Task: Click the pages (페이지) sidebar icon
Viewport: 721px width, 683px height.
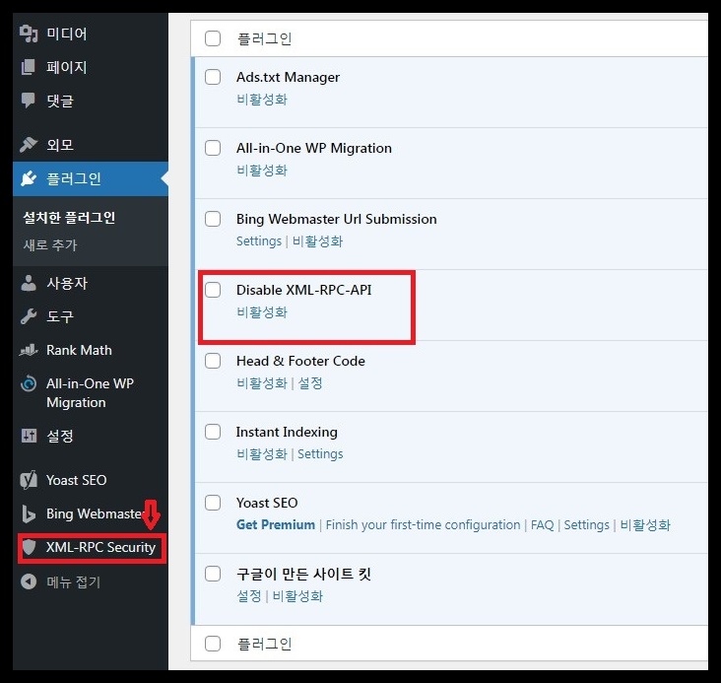Action: pyautogui.click(x=29, y=67)
